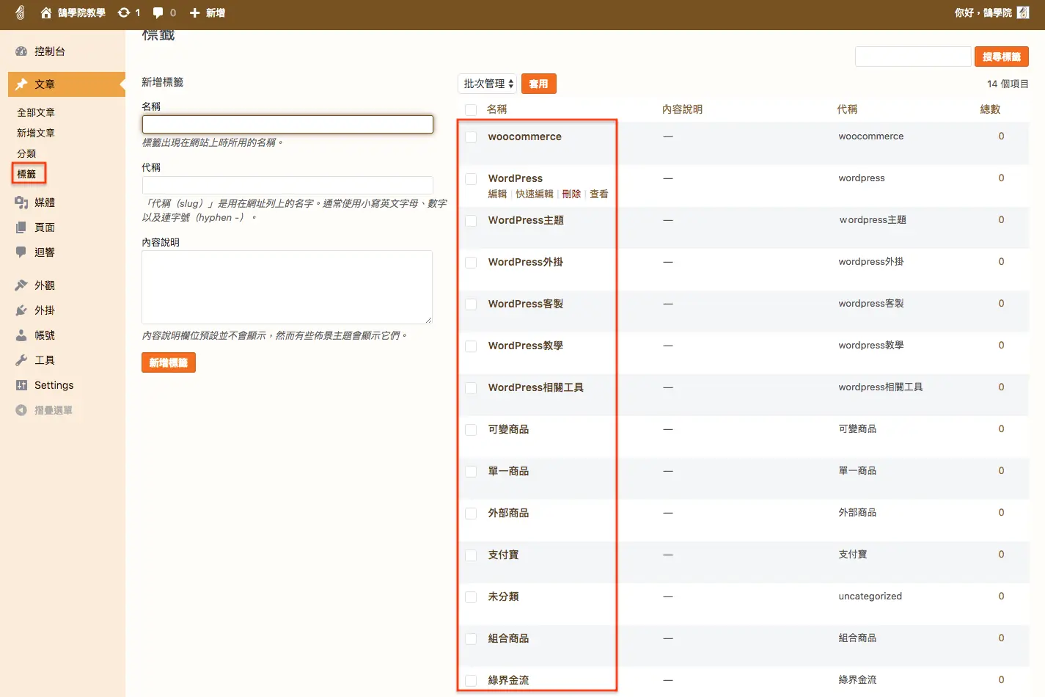Open the Settings icon in sidebar
Screen dimensions: 1045x697
21,385
